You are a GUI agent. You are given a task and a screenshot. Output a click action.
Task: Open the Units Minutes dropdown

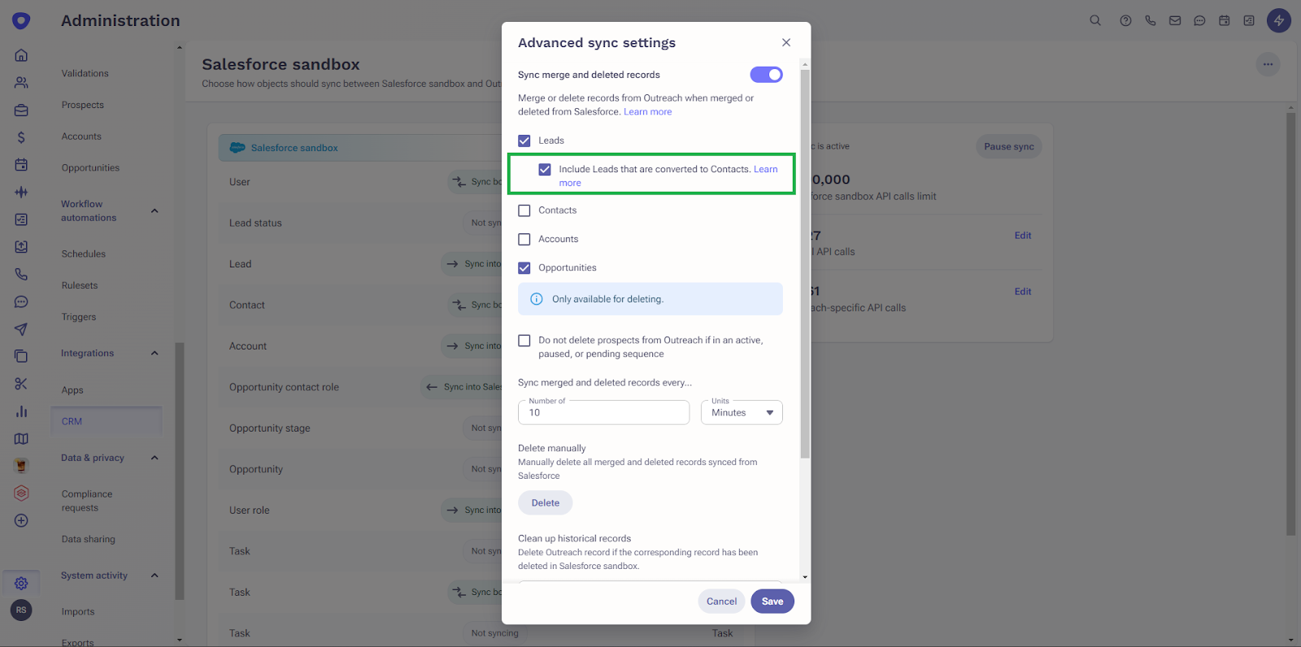point(742,412)
